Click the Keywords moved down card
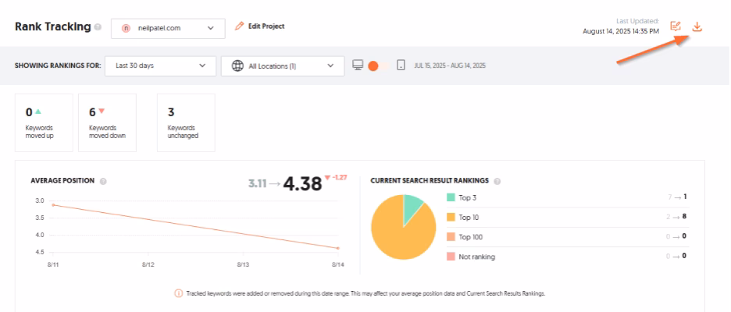The height and width of the screenshot is (312, 731). coord(107,122)
